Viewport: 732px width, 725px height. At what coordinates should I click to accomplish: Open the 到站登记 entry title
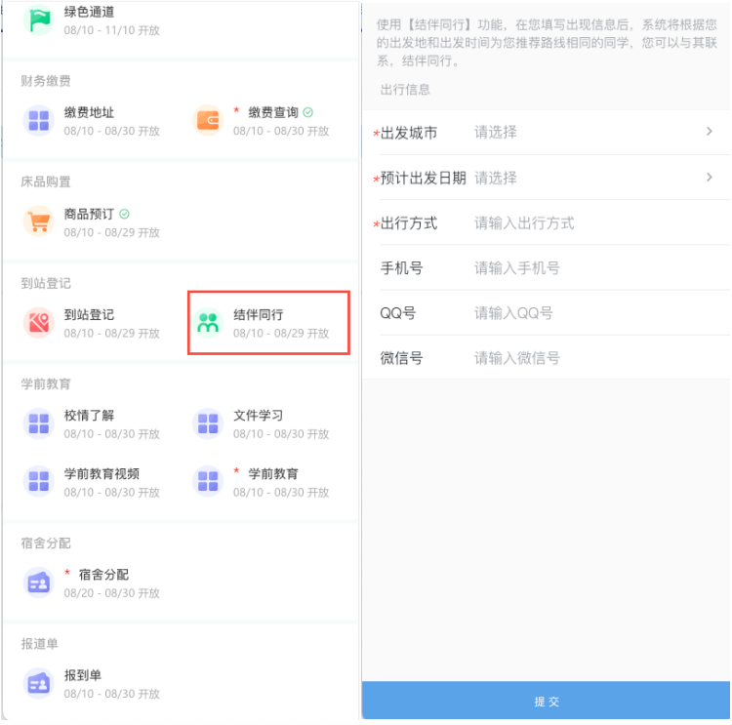[89, 314]
